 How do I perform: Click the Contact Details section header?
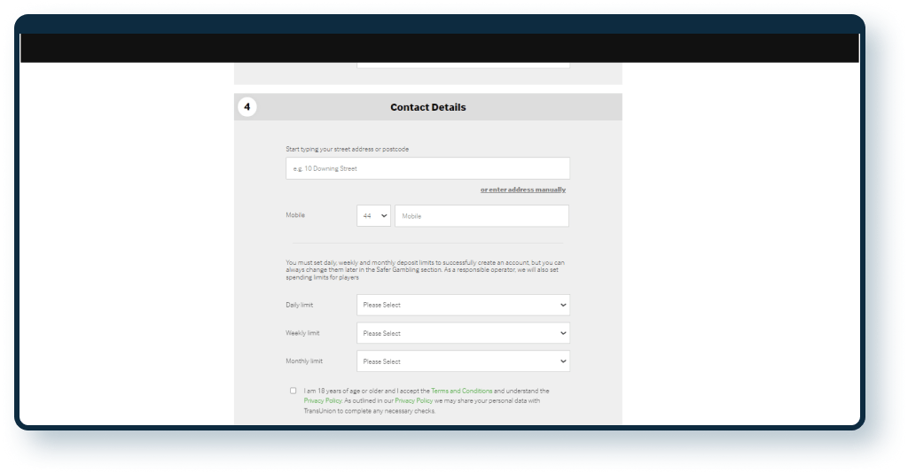pyautogui.click(x=427, y=107)
